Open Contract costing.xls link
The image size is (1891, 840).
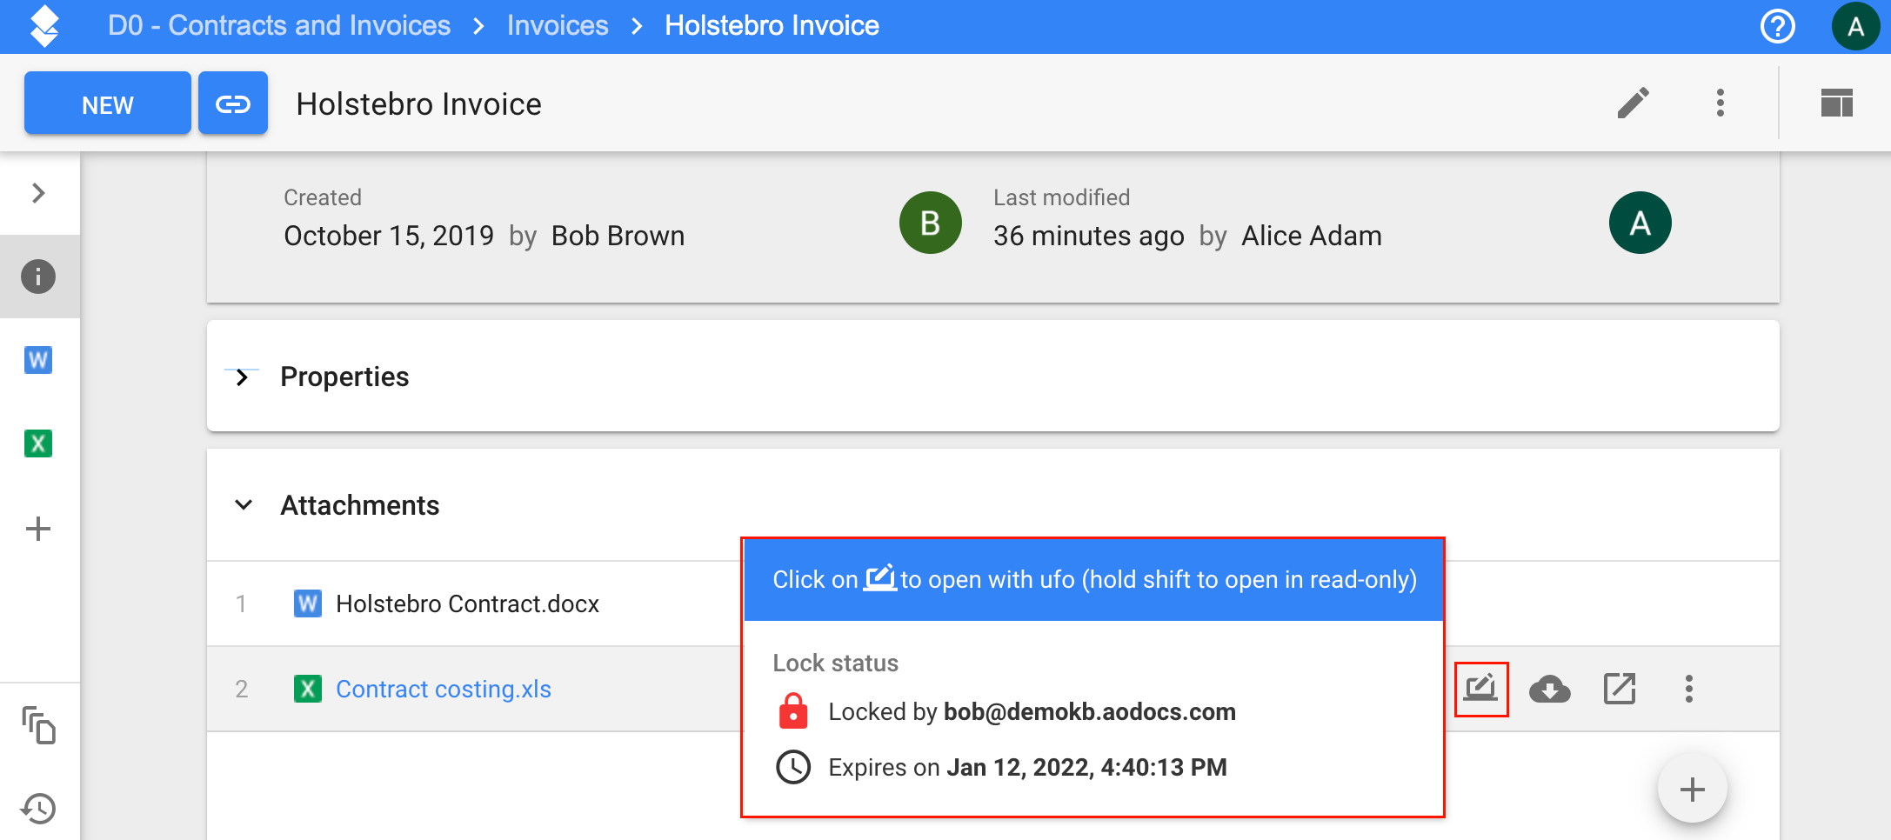click(x=444, y=689)
